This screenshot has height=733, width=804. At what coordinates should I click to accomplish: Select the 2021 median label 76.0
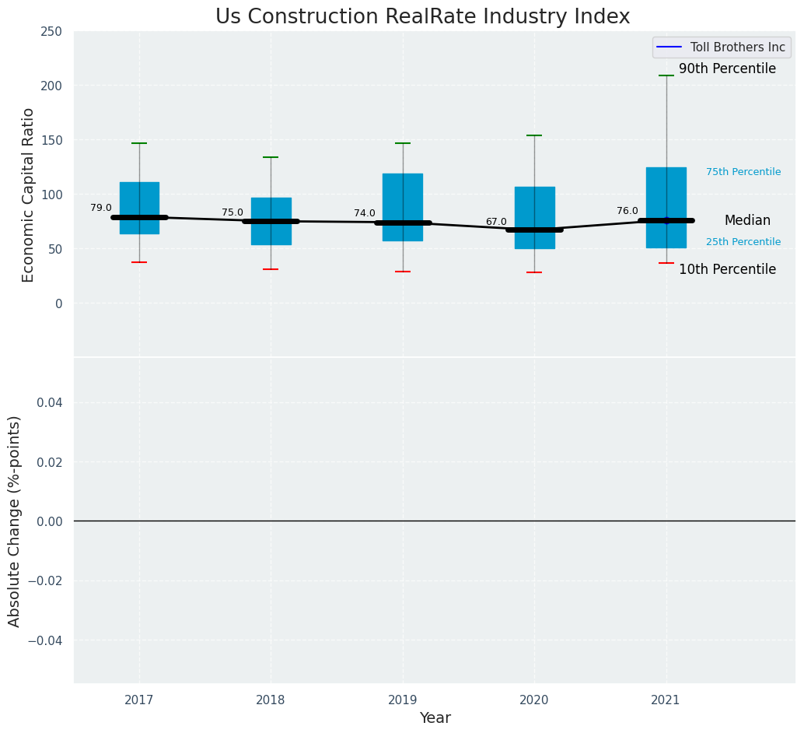pyautogui.click(x=627, y=211)
